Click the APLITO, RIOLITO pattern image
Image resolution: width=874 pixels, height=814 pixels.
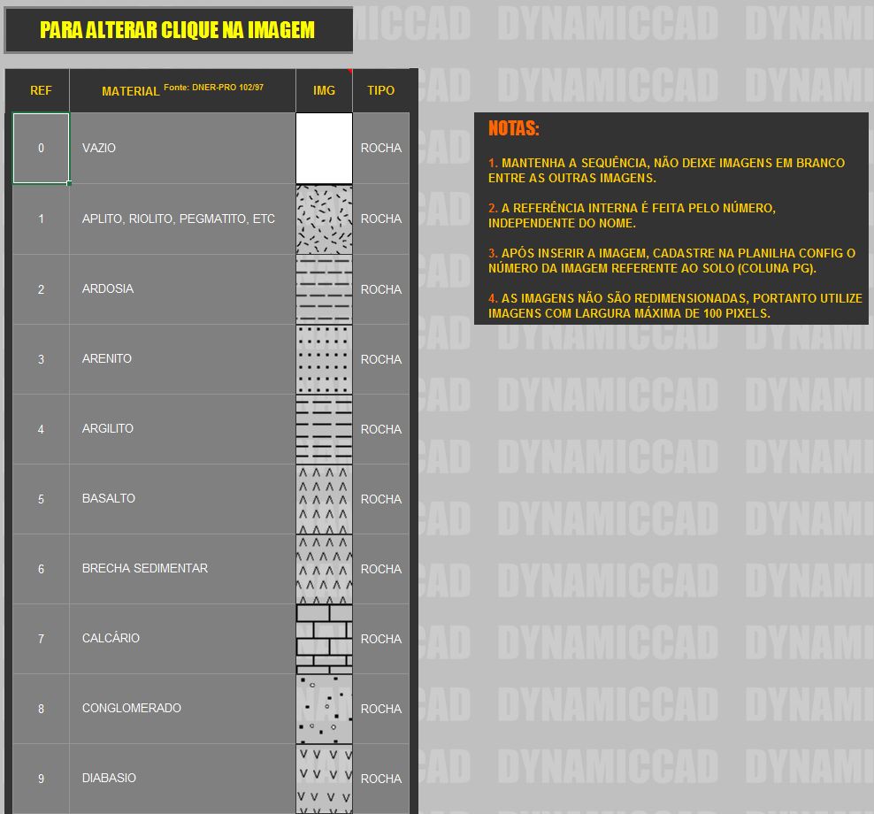pos(324,219)
